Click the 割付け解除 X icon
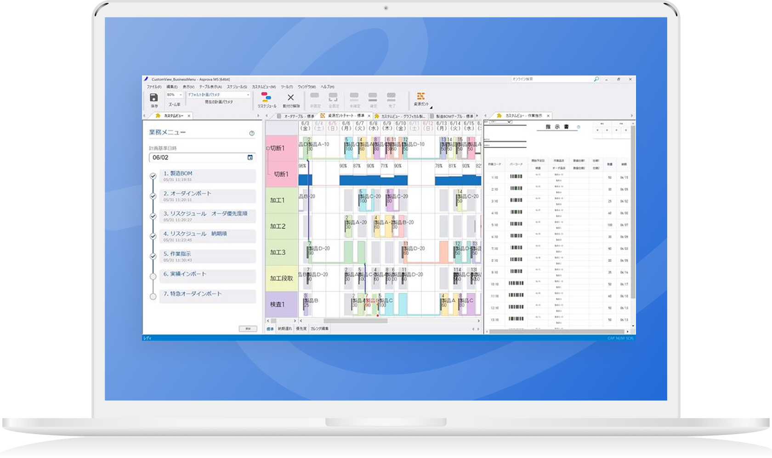 (290, 97)
